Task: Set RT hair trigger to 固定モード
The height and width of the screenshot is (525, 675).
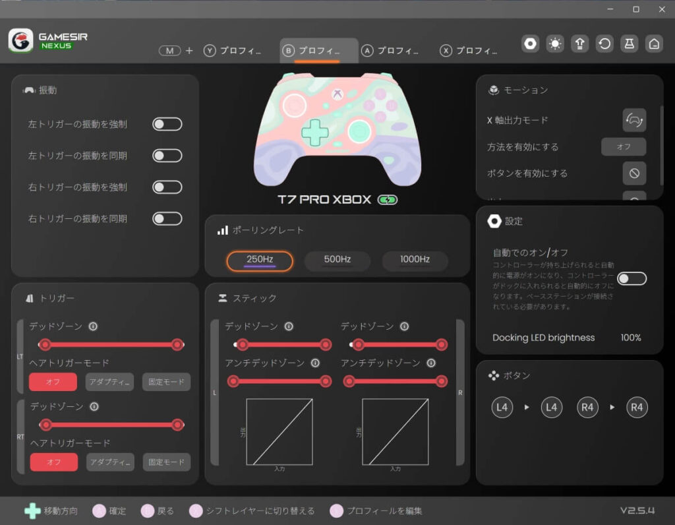Action: [167, 462]
